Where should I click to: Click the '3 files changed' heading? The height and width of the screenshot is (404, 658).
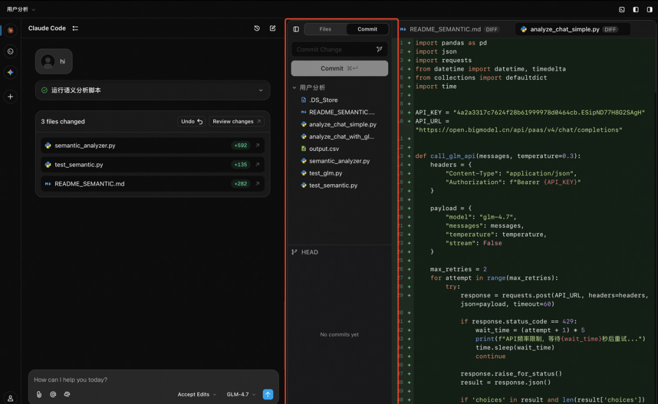tap(63, 122)
